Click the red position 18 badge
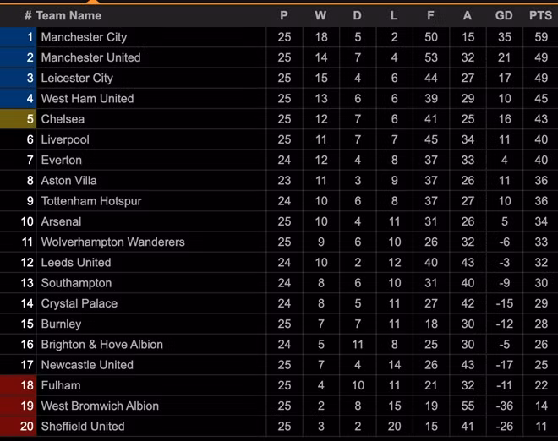558x441 pixels. click(x=19, y=385)
